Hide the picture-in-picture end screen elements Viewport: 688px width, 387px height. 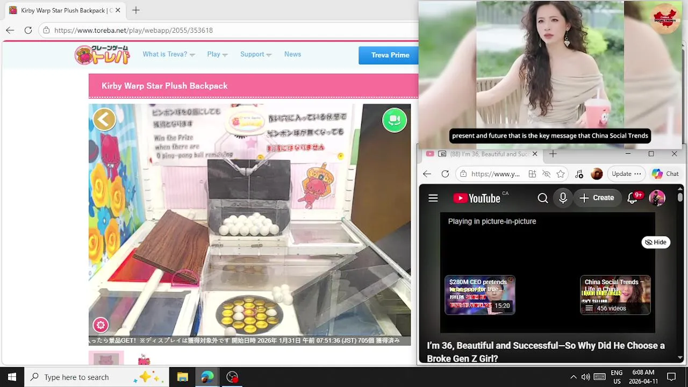coord(655,242)
